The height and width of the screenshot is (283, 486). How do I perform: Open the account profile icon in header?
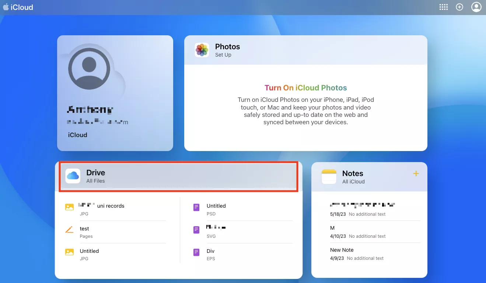(x=476, y=7)
